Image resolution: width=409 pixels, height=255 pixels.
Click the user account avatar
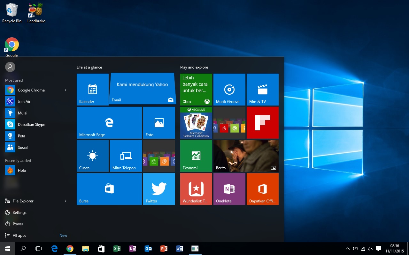[x=10, y=67]
